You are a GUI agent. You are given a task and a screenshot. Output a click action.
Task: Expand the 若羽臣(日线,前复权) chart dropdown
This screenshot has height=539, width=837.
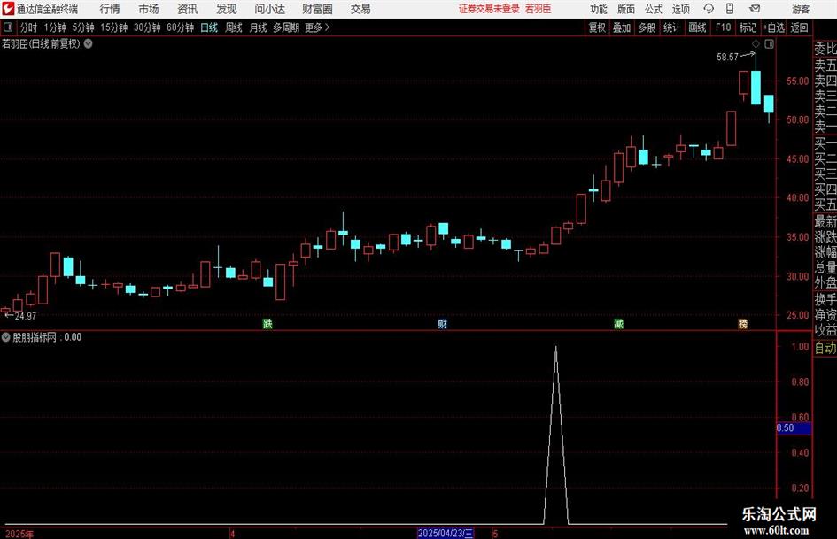[88, 43]
